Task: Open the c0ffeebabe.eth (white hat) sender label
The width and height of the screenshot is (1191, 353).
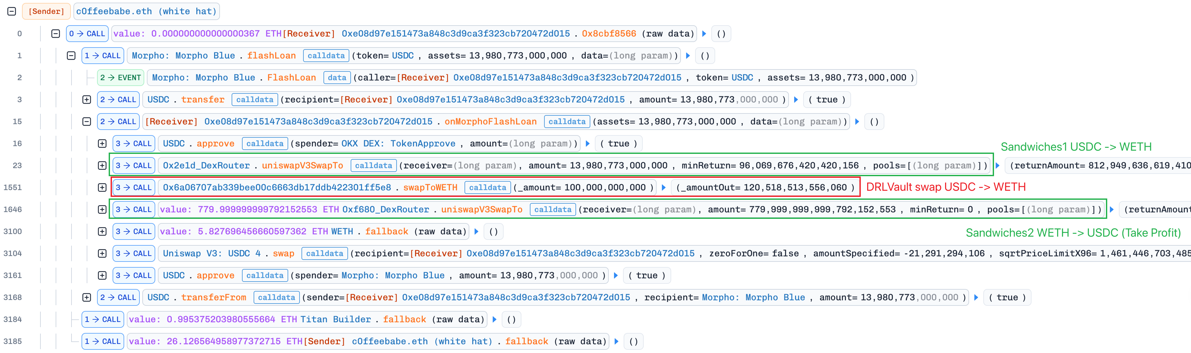Action: (x=146, y=12)
